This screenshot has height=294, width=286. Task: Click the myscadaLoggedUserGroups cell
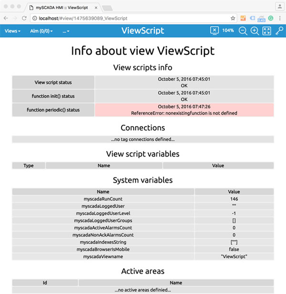coord(103,221)
